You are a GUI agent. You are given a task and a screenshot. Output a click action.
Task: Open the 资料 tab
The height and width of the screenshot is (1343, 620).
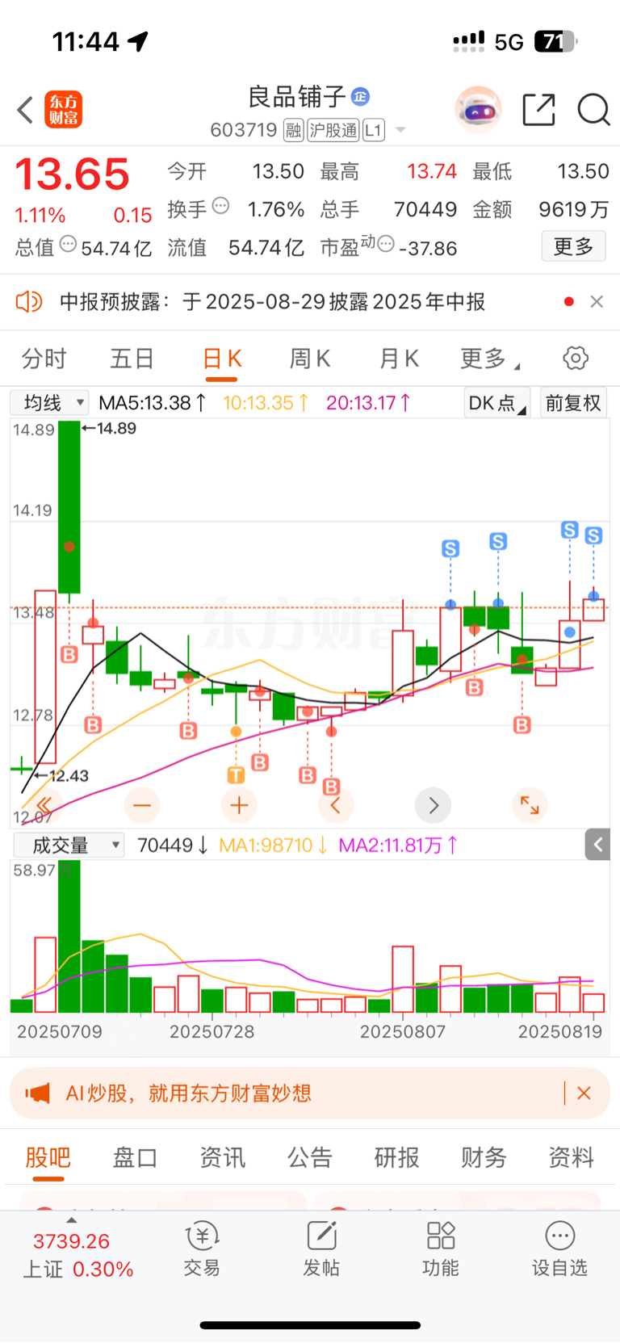point(571,1157)
